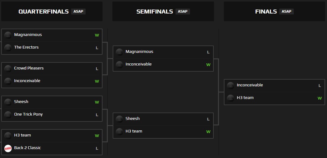The height and width of the screenshot is (158, 327).
Task: Click Sheesh avatar in the quarterfinals match
Action: pos(8,102)
